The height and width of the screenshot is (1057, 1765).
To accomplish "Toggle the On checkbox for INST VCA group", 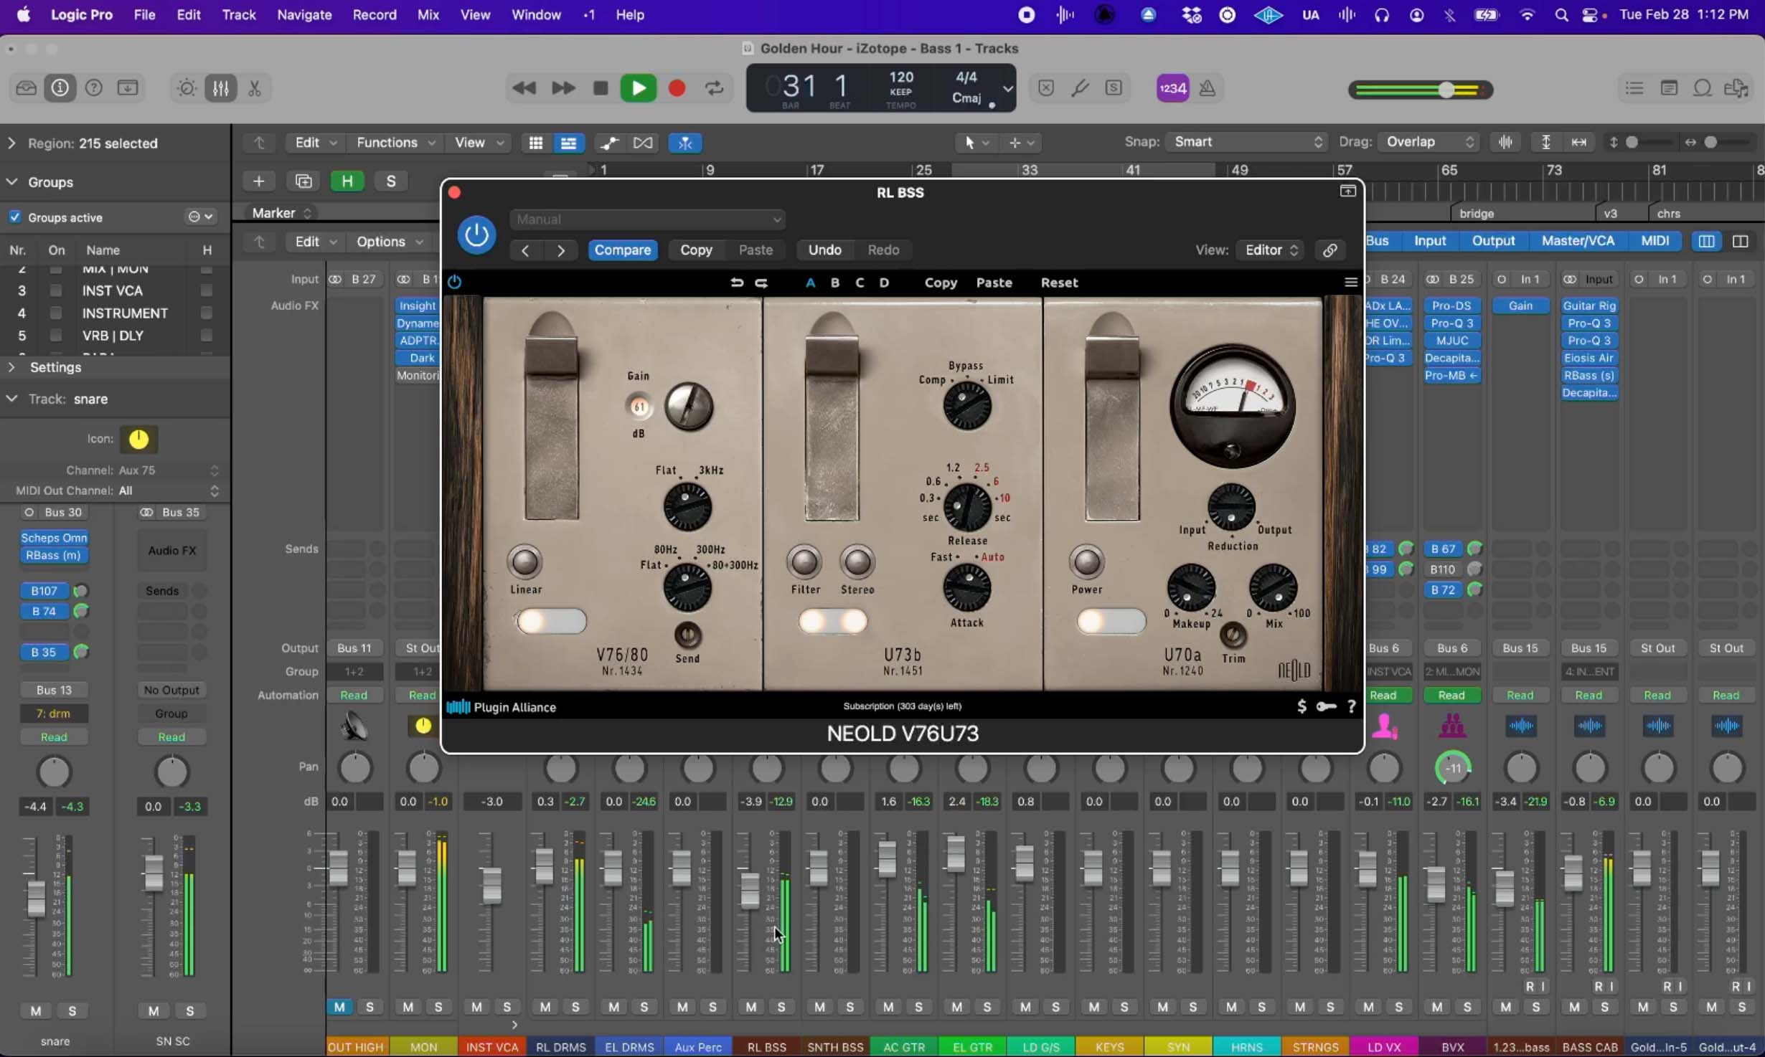I will pyautogui.click(x=55, y=290).
